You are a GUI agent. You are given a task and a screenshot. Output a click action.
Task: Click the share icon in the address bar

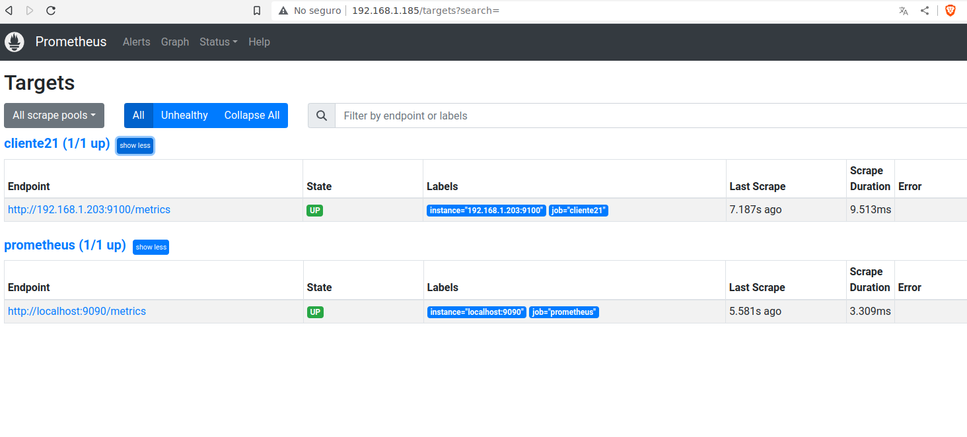tap(925, 11)
